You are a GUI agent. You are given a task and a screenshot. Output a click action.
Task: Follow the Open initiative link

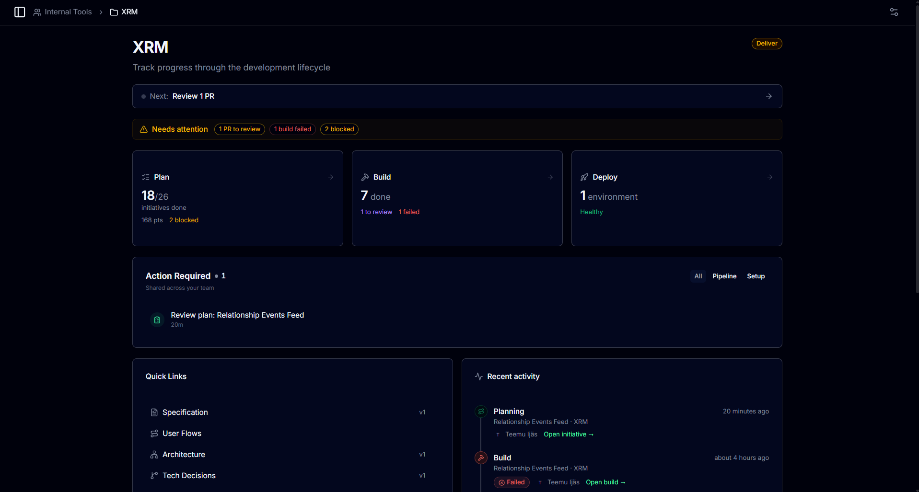click(569, 435)
